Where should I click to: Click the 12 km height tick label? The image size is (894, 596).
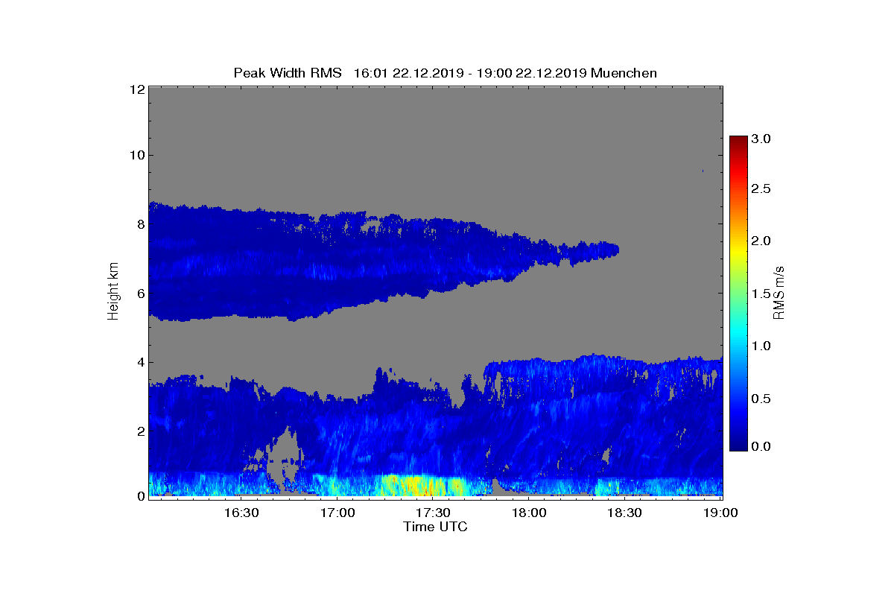136,89
